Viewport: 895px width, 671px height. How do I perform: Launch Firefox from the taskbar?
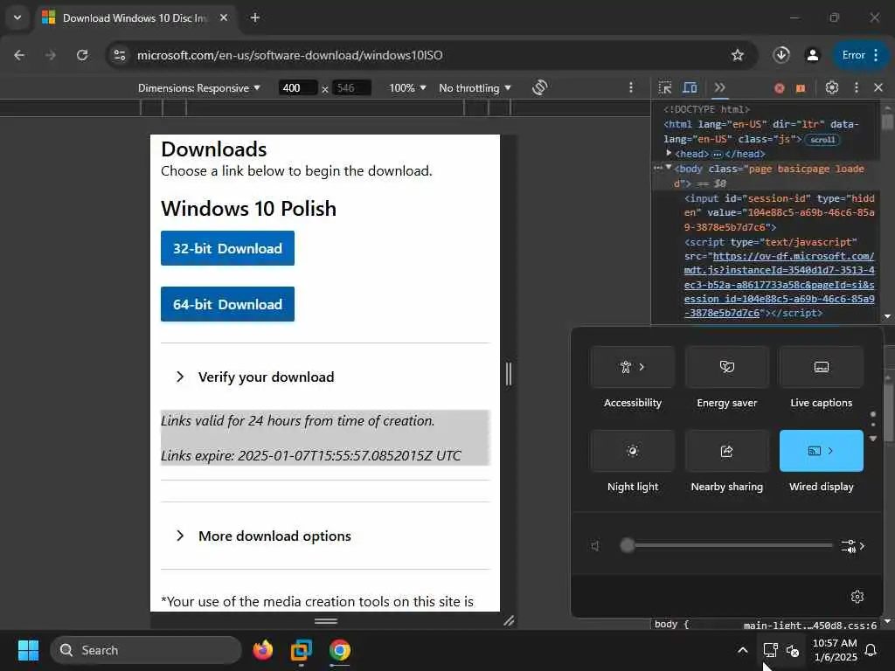pos(262,650)
